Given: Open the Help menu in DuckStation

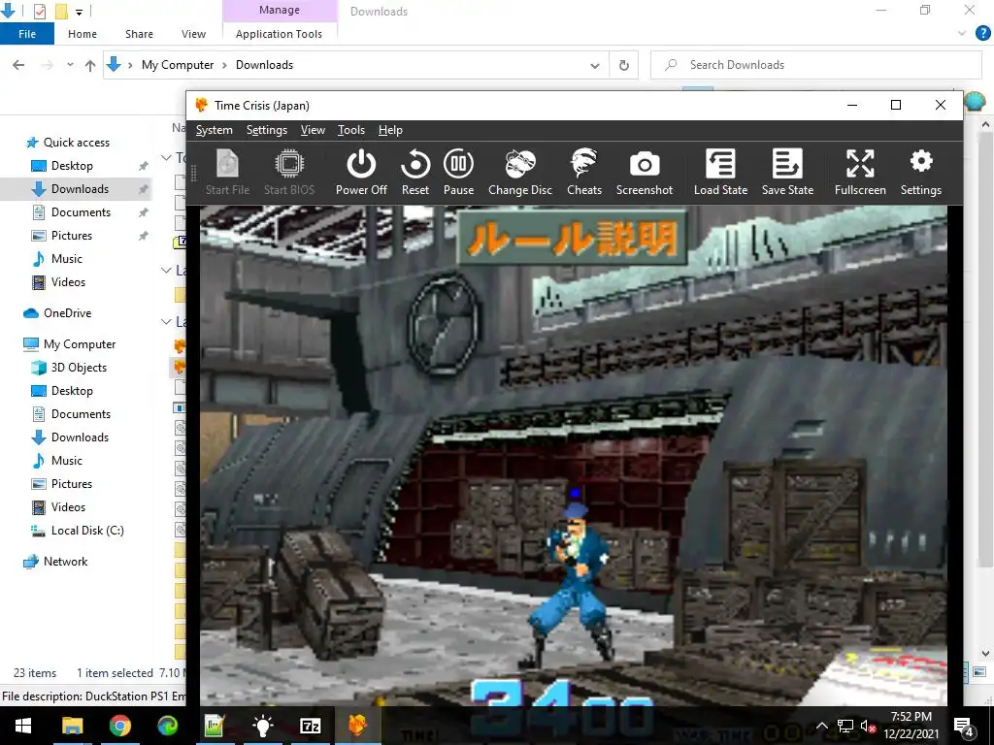Looking at the screenshot, I should pos(390,130).
